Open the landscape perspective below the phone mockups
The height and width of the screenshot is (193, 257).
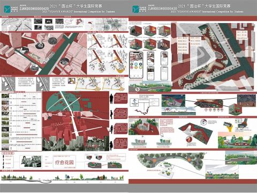pos(150,86)
